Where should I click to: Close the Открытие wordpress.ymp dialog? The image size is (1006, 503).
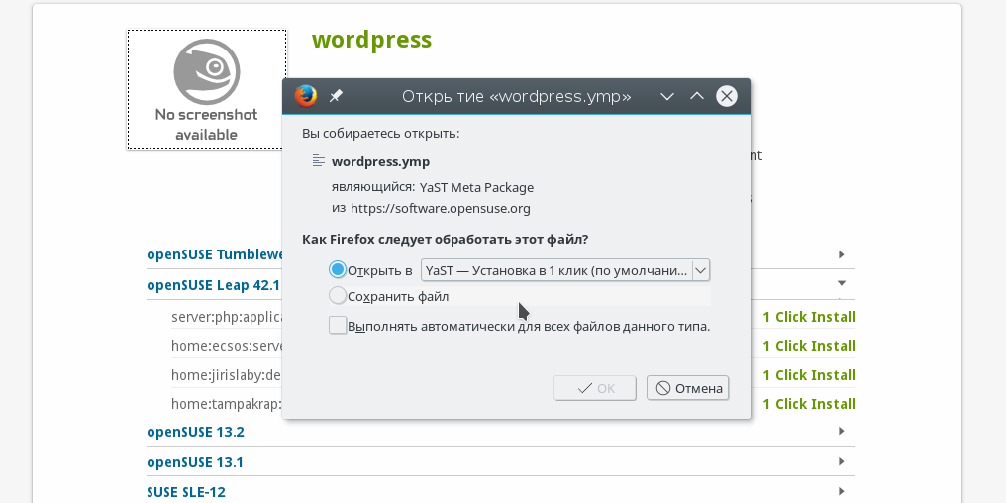[x=726, y=96]
